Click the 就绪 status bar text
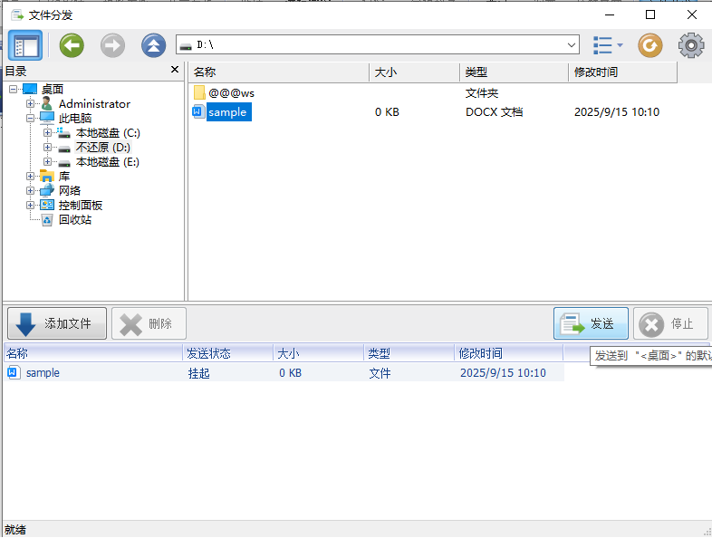This screenshot has width=712, height=538. [x=15, y=529]
